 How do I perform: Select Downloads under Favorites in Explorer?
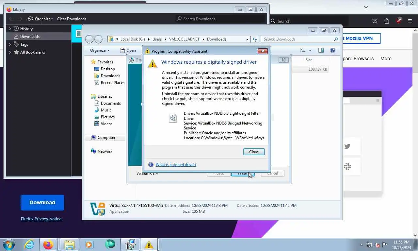point(110,76)
